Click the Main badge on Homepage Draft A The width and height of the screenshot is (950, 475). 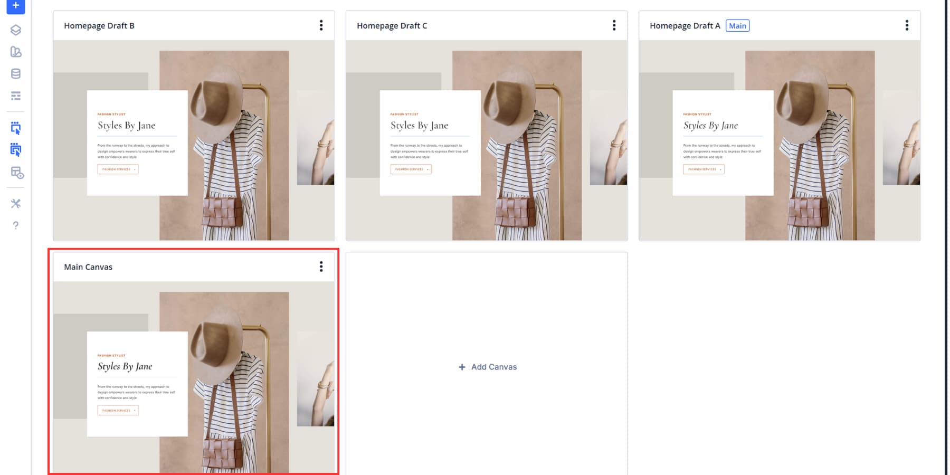tap(737, 25)
